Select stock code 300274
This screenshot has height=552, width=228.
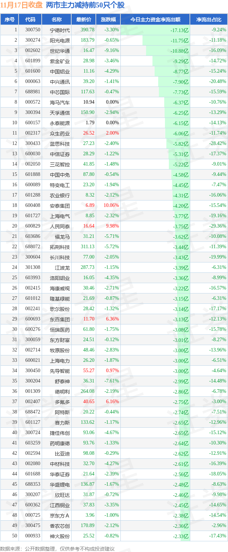point(33,40)
